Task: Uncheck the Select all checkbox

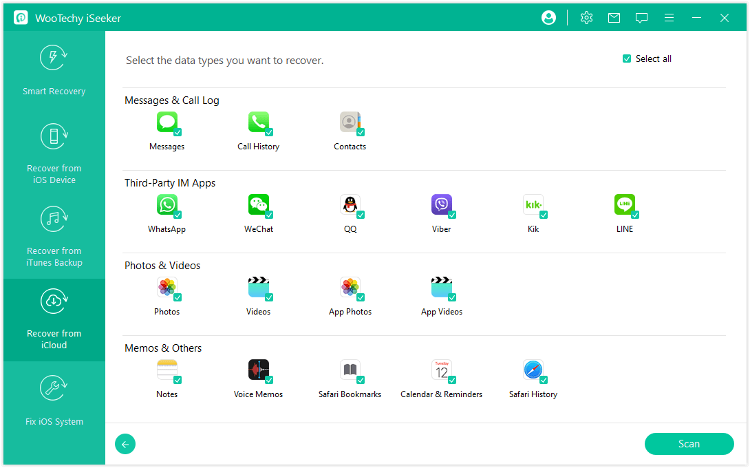Action: point(627,59)
